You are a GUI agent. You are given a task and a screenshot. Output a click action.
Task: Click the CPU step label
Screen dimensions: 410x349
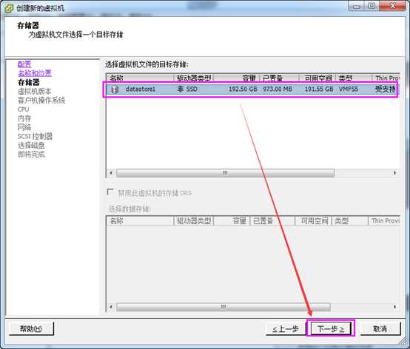coord(23,109)
